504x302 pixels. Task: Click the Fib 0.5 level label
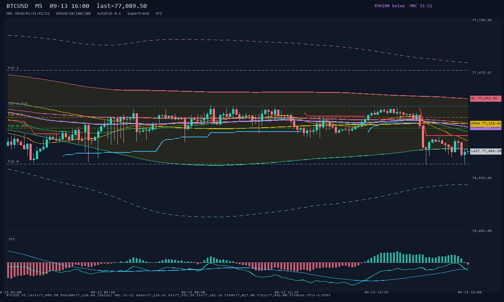[x=15, y=115]
